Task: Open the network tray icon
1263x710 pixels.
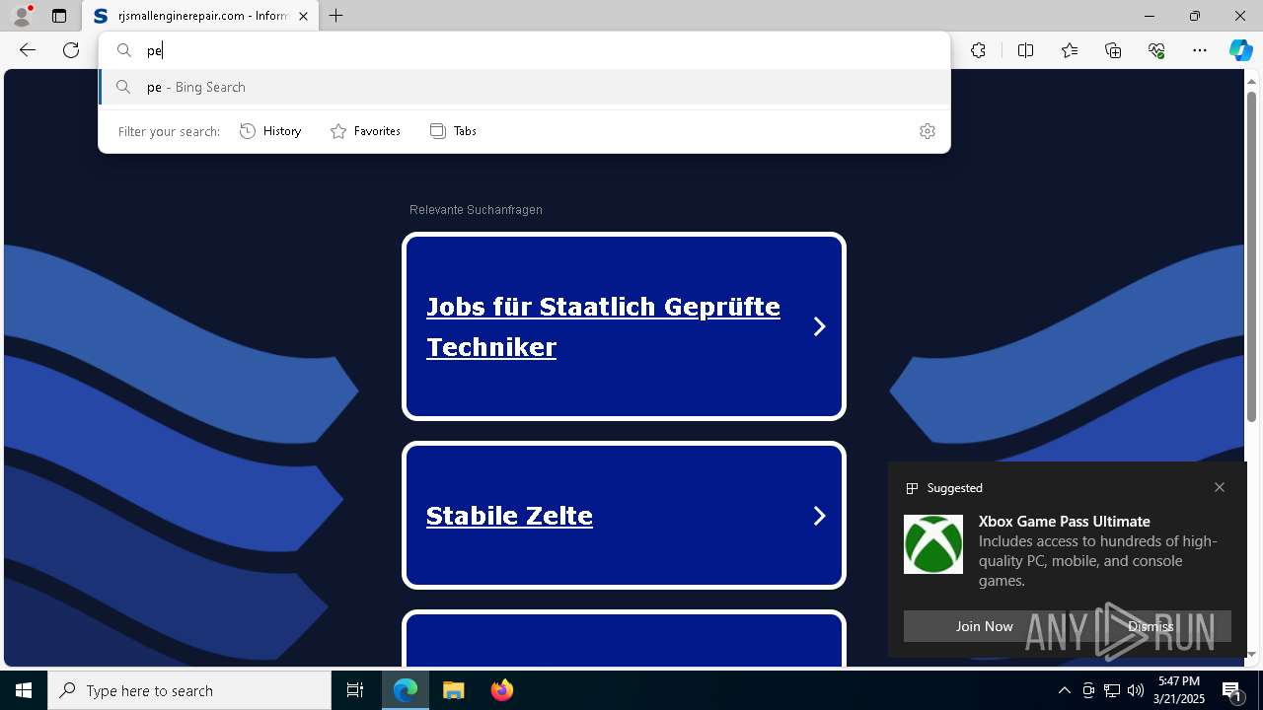Action: [x=1112, y=690]
